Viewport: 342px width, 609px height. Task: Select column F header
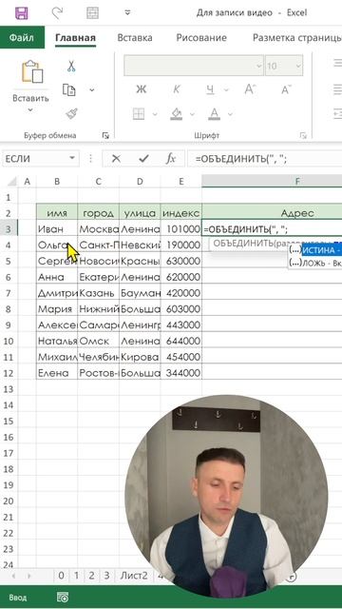[x=272, y=182]
